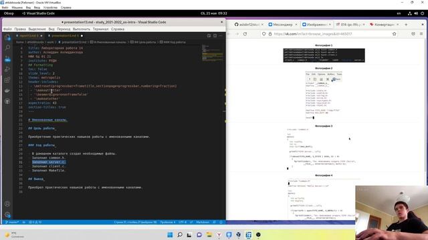Open Chat app on Windows taskbar

point(199,235)
